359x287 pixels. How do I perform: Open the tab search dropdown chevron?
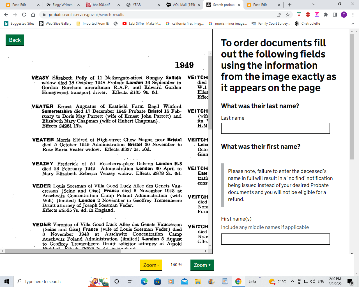pyautogui.click(x=314, y=4)
